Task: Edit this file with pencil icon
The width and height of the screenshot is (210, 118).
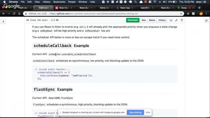Action: click(177, 20)
